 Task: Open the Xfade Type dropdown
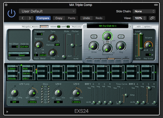click(24, 53)
